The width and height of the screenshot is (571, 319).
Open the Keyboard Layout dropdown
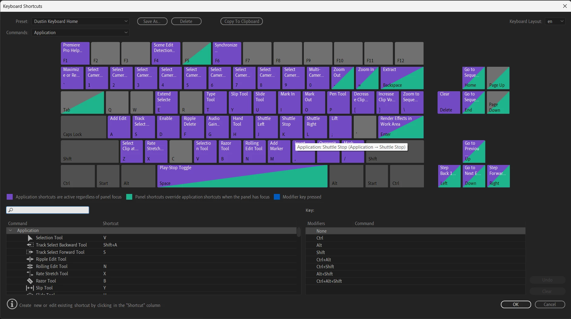555,21
